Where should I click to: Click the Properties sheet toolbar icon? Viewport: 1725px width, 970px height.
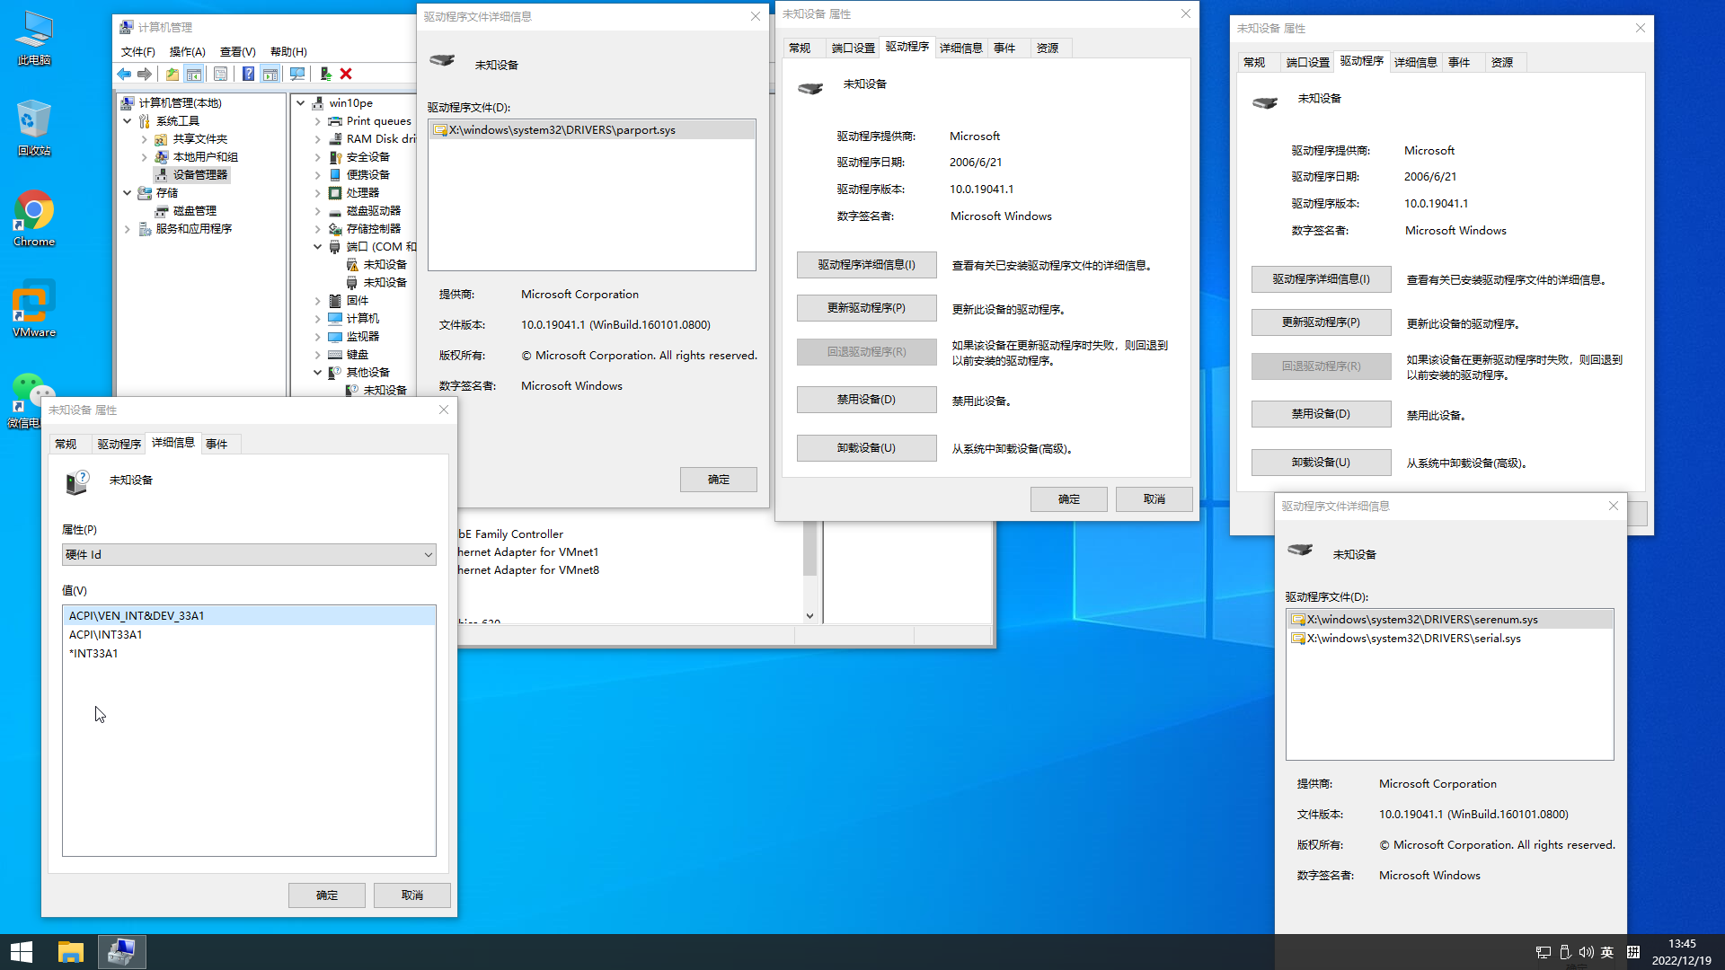coord(220,74)
